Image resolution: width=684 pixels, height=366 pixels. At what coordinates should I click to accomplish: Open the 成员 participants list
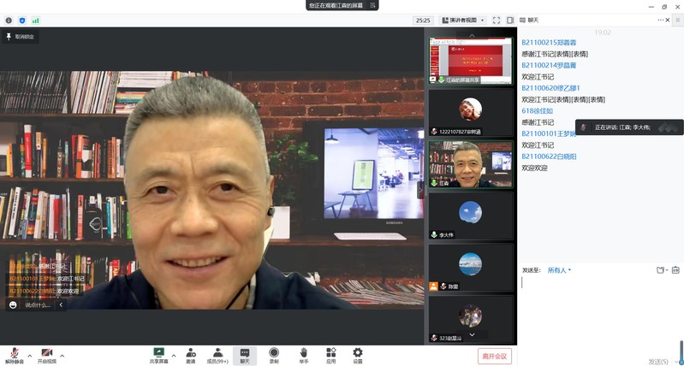(x=217, y=351)
